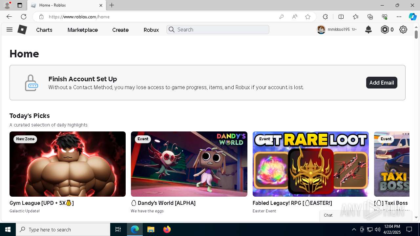Open Task View on the taskbar
The width and height of the screenshot is (420, 236).
click(x=118, y=229)
